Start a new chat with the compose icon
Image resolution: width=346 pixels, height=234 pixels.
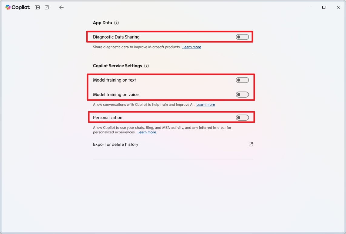tap(47, 7)
